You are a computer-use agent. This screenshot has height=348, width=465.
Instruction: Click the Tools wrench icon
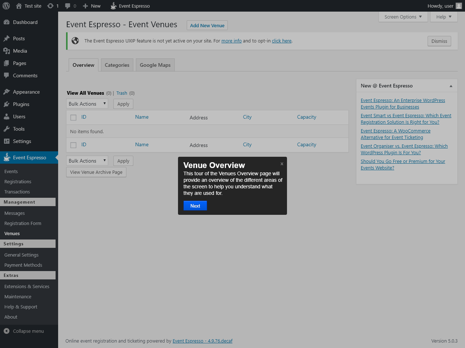point(7,129)
